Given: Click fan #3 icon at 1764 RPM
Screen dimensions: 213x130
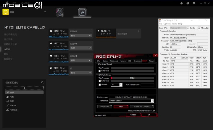Looking at the screenshot, I should (51, 56).
